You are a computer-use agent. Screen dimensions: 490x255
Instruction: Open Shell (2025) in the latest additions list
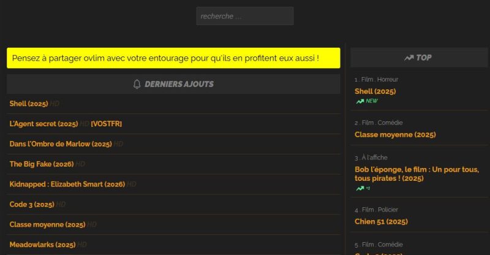tap(29, 104)
